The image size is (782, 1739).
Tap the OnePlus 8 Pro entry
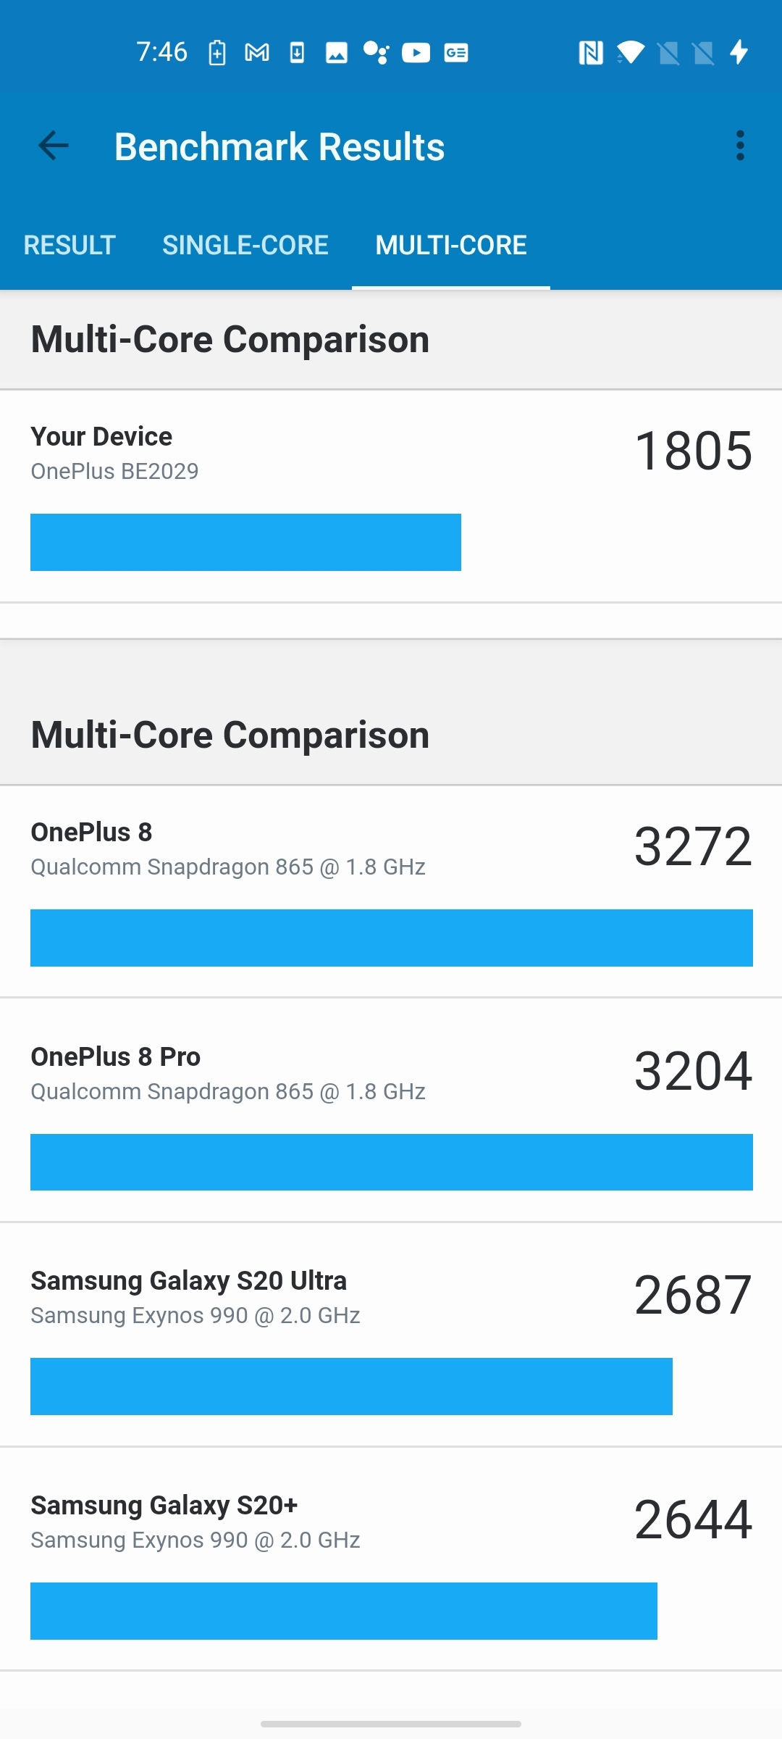point(391,1116)
